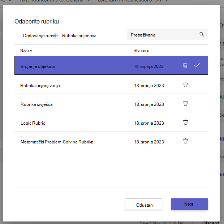The image size is (224, 224).
Task: Click the Discard button in the background window
Action: (x=211, y=223)
